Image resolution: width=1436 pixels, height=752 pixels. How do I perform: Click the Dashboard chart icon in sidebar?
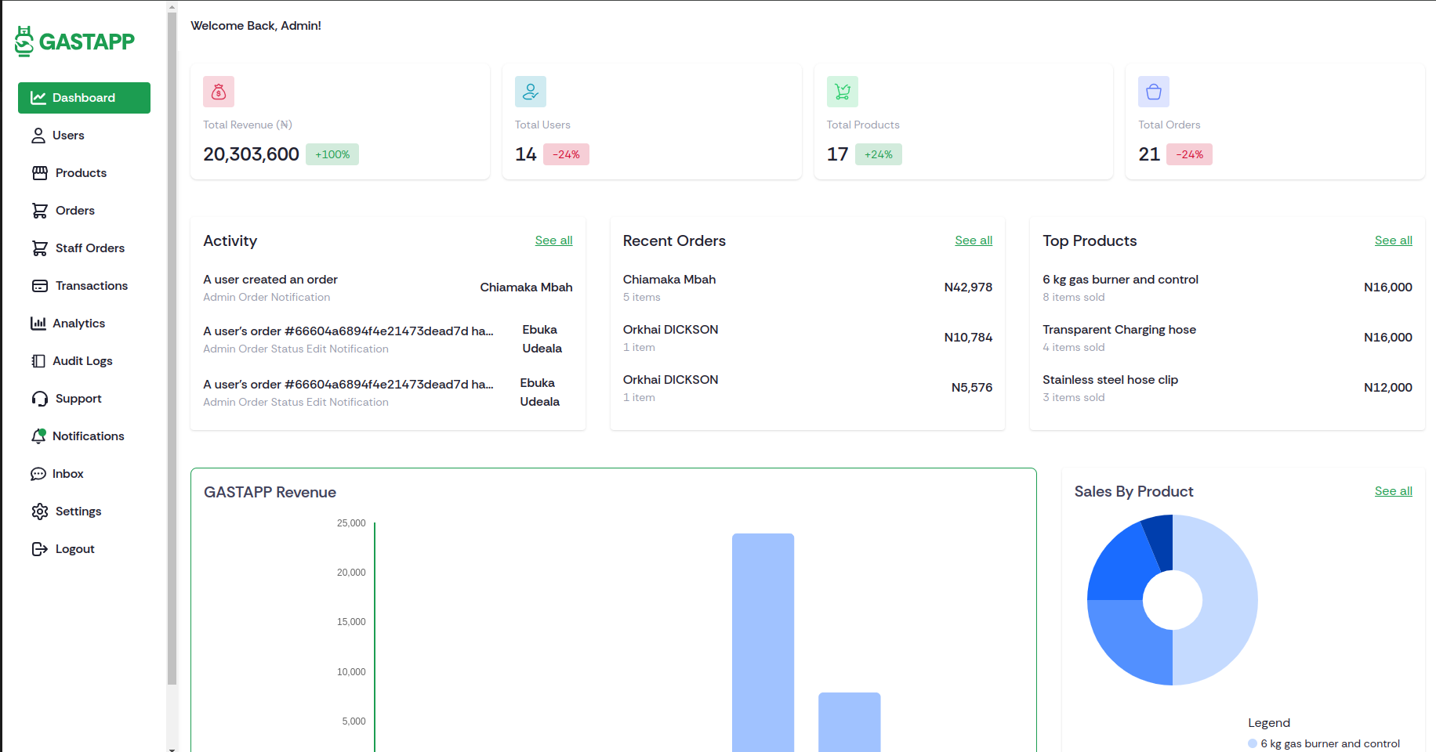[x=38, y=98]
